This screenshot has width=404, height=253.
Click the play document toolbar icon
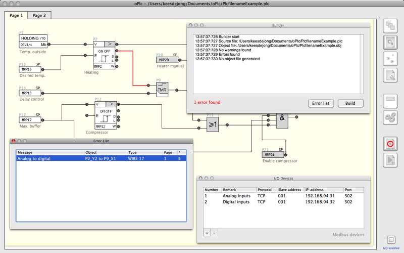[x=390, y=160]
